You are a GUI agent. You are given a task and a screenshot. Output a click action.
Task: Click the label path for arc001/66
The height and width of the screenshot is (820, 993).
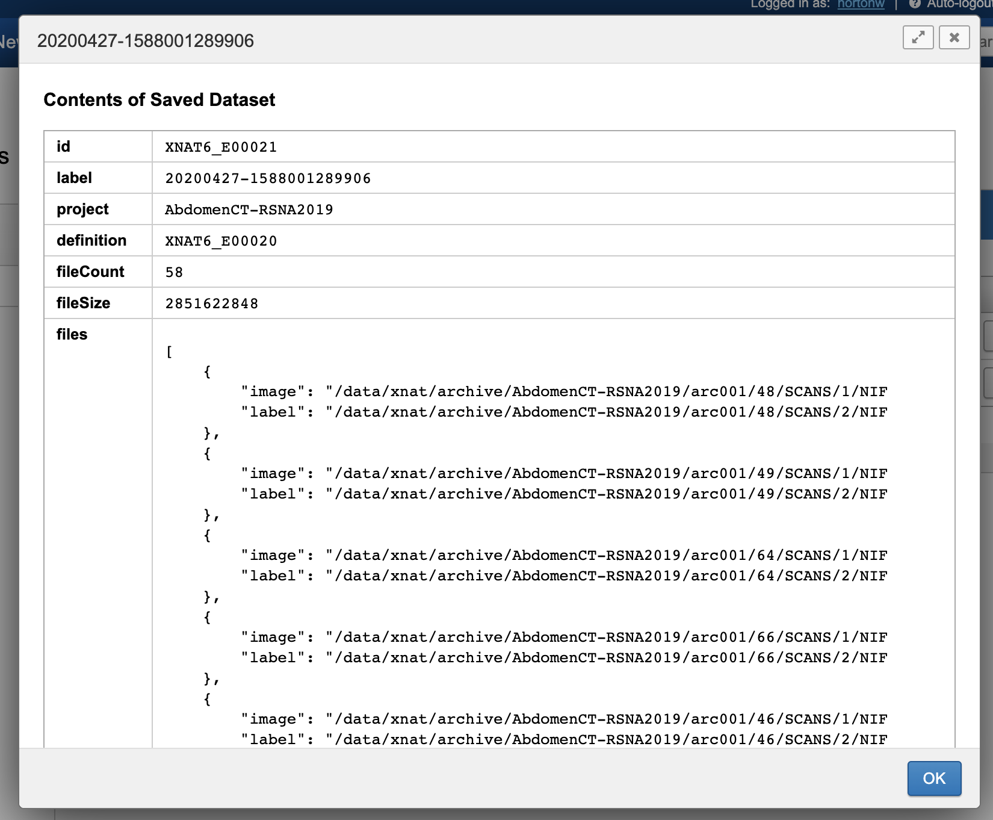click(606, 657)
